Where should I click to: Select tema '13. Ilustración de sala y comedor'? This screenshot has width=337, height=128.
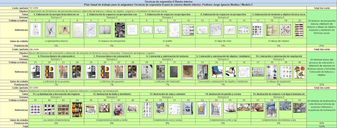[168, 94]
